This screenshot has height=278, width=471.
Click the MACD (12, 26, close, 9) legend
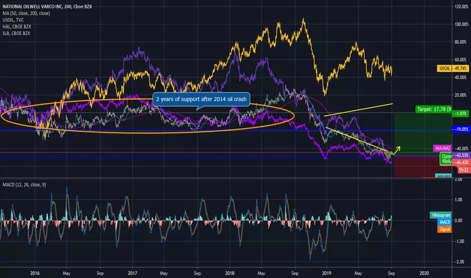[24, 184]
